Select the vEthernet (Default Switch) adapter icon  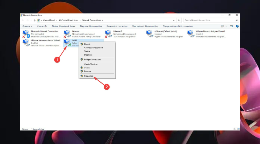pyautogui.click(x=149, y=34)
